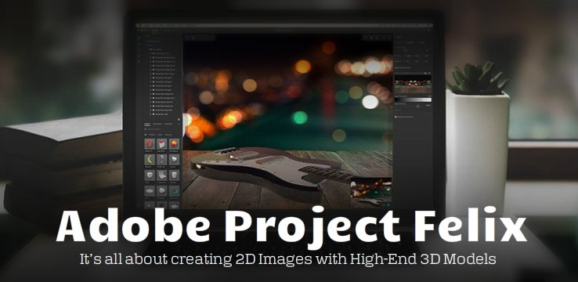
Task: Select the yellow crescent-shaped asset thumbnail
Action: (150, 160)
